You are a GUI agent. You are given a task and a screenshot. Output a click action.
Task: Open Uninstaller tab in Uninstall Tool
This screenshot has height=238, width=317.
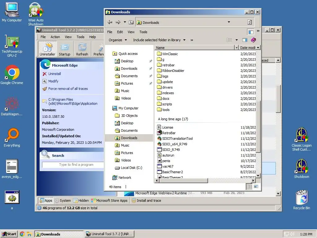[47, 49]
